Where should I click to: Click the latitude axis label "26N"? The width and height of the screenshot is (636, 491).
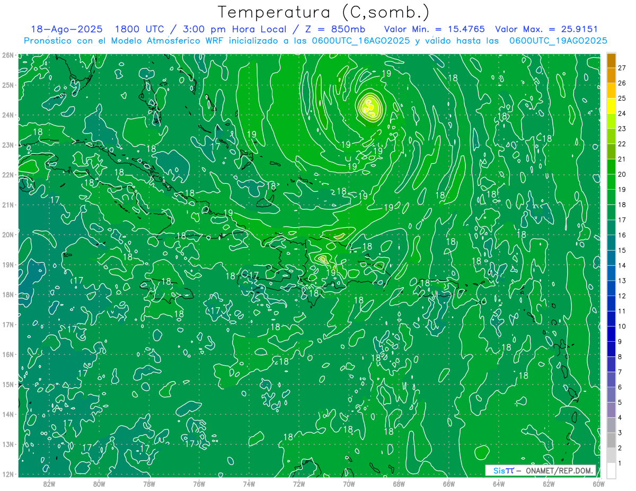point(8,55)
